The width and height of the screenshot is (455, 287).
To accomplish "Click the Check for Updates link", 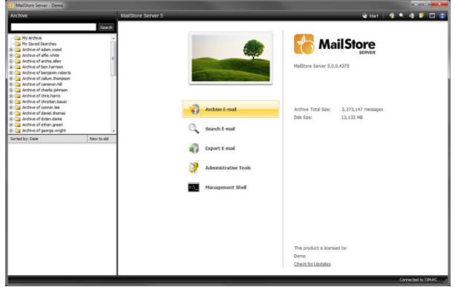I will (x=312, y=264).
